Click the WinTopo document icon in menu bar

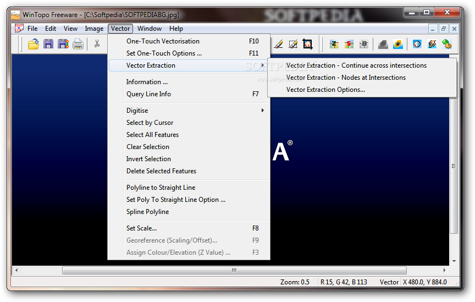click(x=19, y=28)
